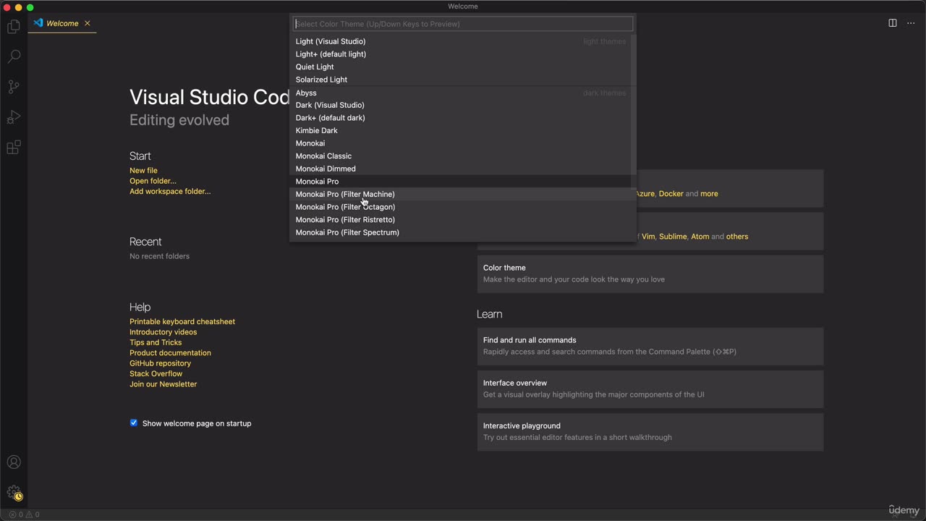Open the editor More Actions ellipsis
Image resolution: width=926 pixels, height=521 pixels.
[911, 23]
